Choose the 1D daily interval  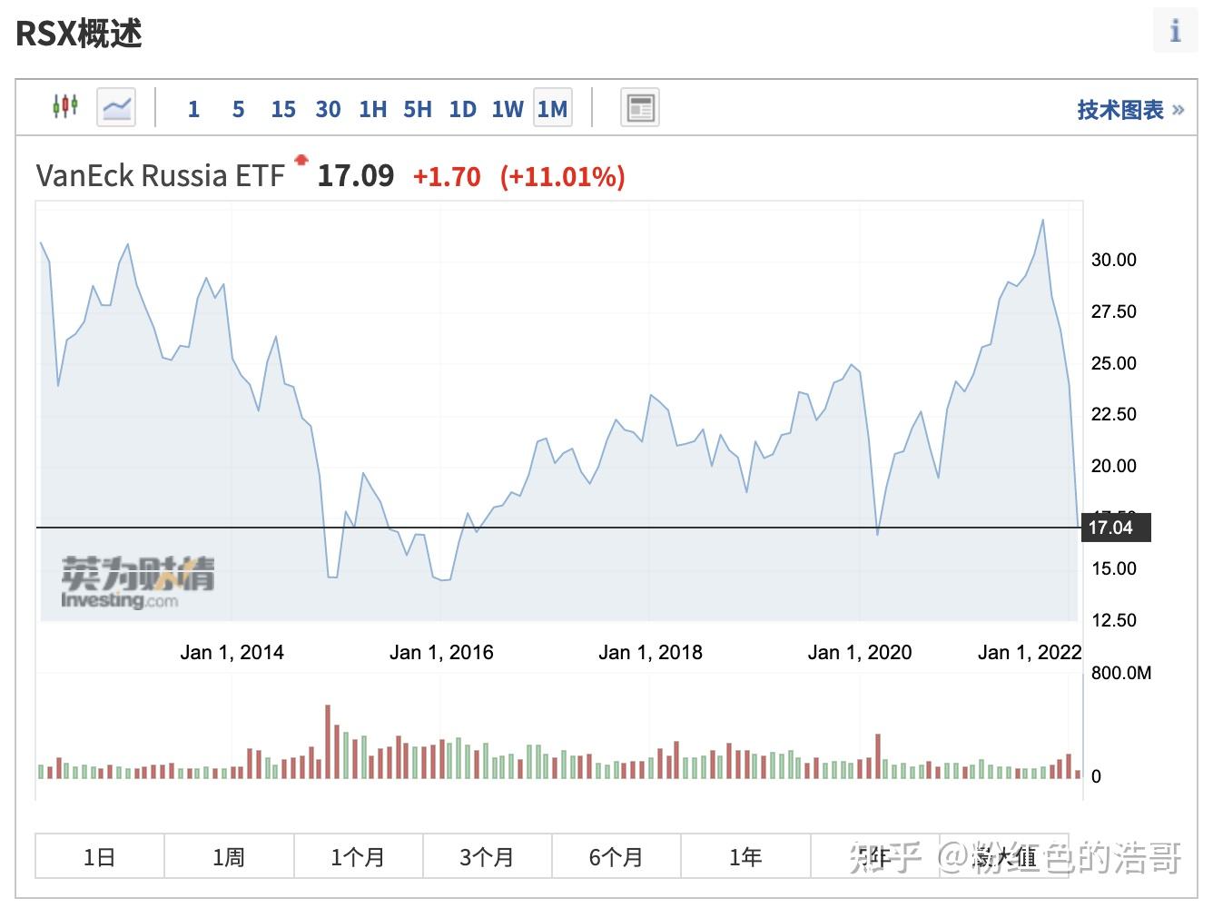(462, 110)
